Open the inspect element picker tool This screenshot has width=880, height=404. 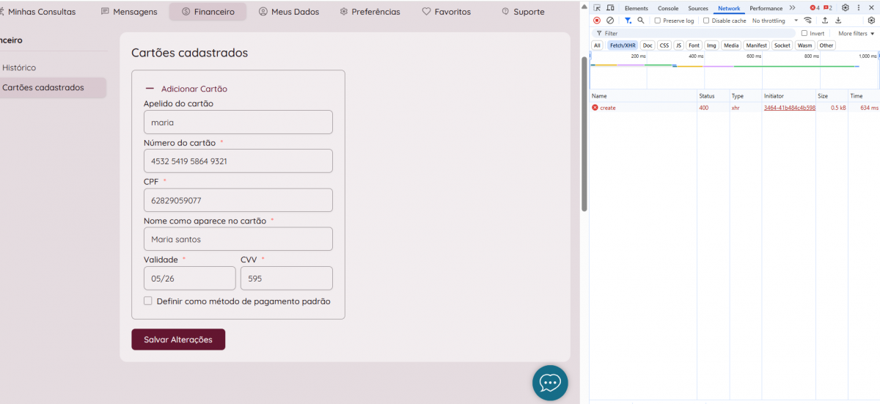(x=598, y=8)
